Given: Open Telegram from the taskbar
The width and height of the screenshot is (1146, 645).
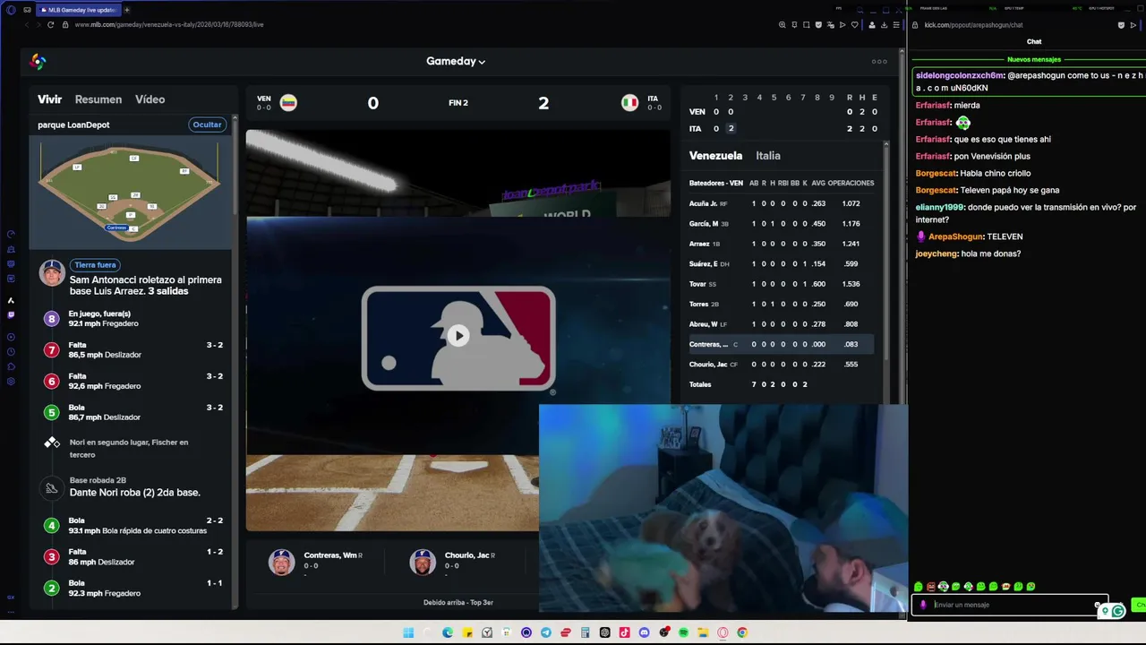Looking at the screenshot, I should tap(546, 632).
